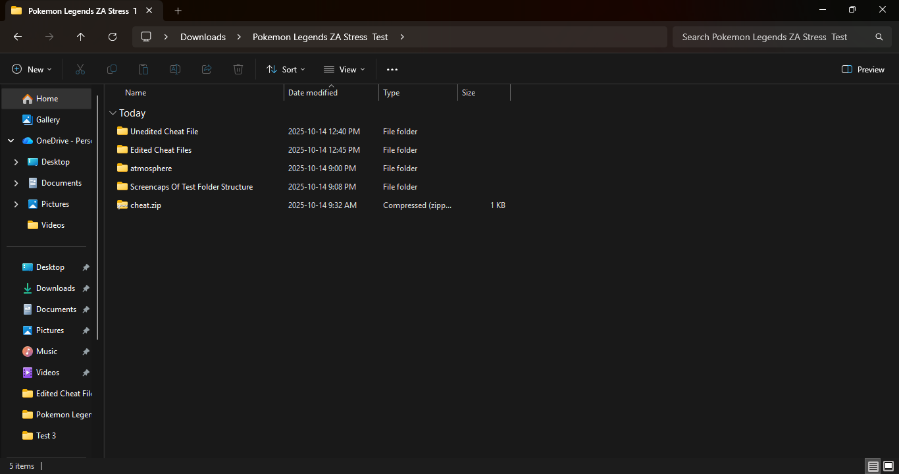This screenshot has width=899, height=474.
Task: Expand chevron after Downloads in address bar
Action: [x=239, y=37]
